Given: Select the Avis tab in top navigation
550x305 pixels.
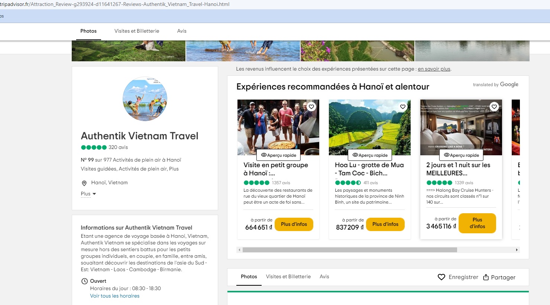Looking at the screenshot, I should point(182,31).
